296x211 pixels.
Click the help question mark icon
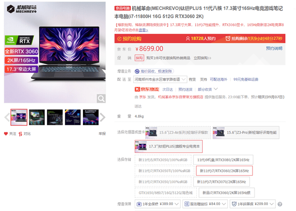[280, 204]
